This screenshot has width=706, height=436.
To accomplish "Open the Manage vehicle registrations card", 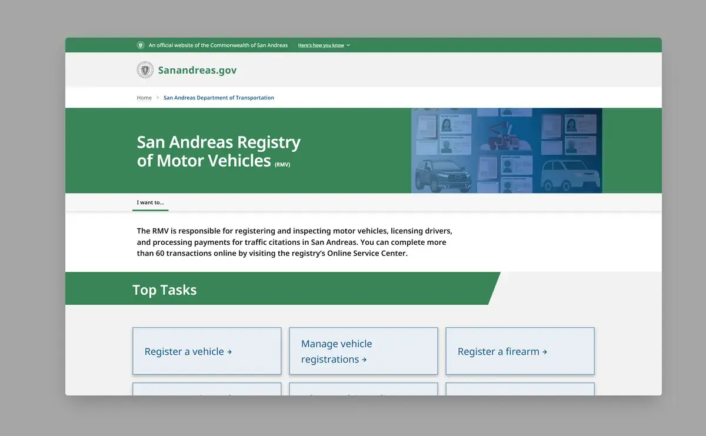I will (x=364, y=351).
